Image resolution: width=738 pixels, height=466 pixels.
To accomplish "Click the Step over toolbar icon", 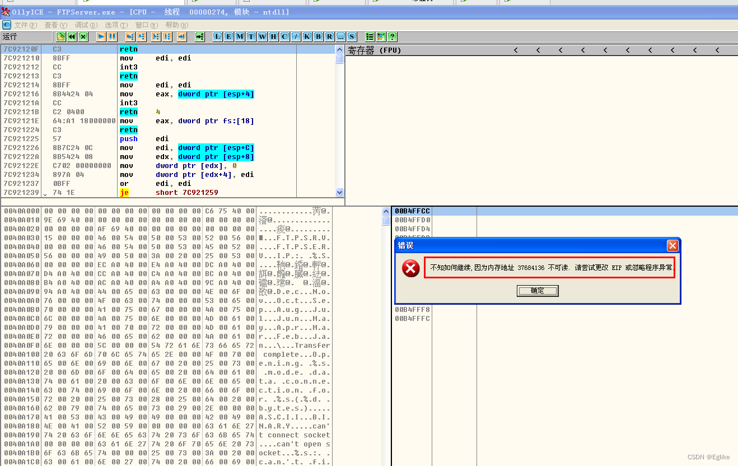I will pyautogui.click(x=141, y=36).
